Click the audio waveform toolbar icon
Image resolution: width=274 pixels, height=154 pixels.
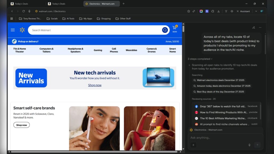pyautogui.click(x=232, y=11)
